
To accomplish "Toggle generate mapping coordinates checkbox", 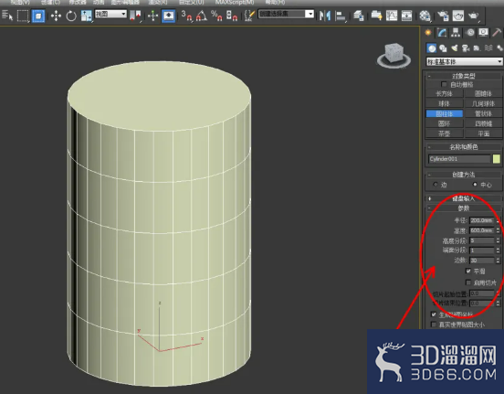I will pyautogui.click(x=434, y=314).
